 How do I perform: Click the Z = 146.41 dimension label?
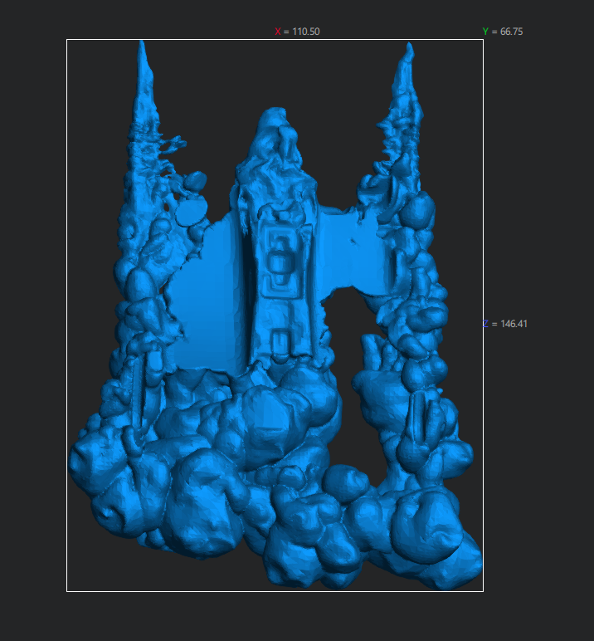coord(504,323)
